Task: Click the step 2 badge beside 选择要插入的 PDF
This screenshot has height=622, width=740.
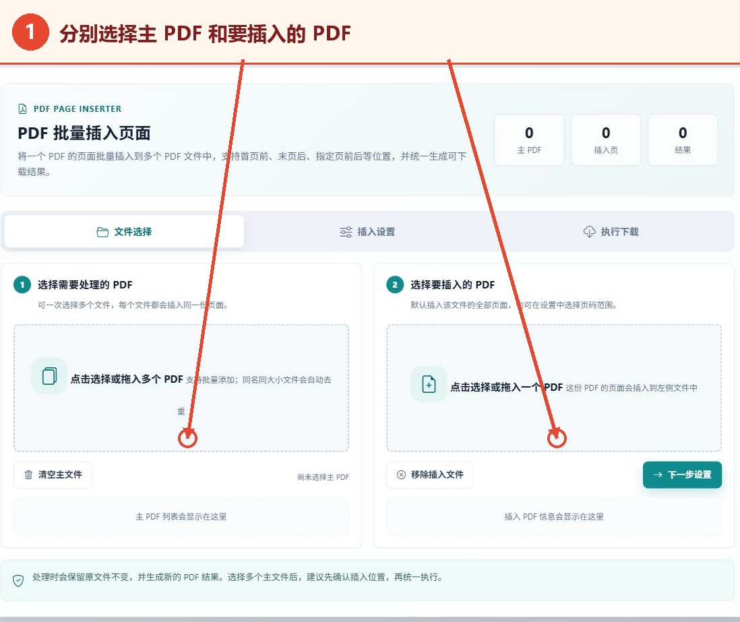Action: point(395,284)
